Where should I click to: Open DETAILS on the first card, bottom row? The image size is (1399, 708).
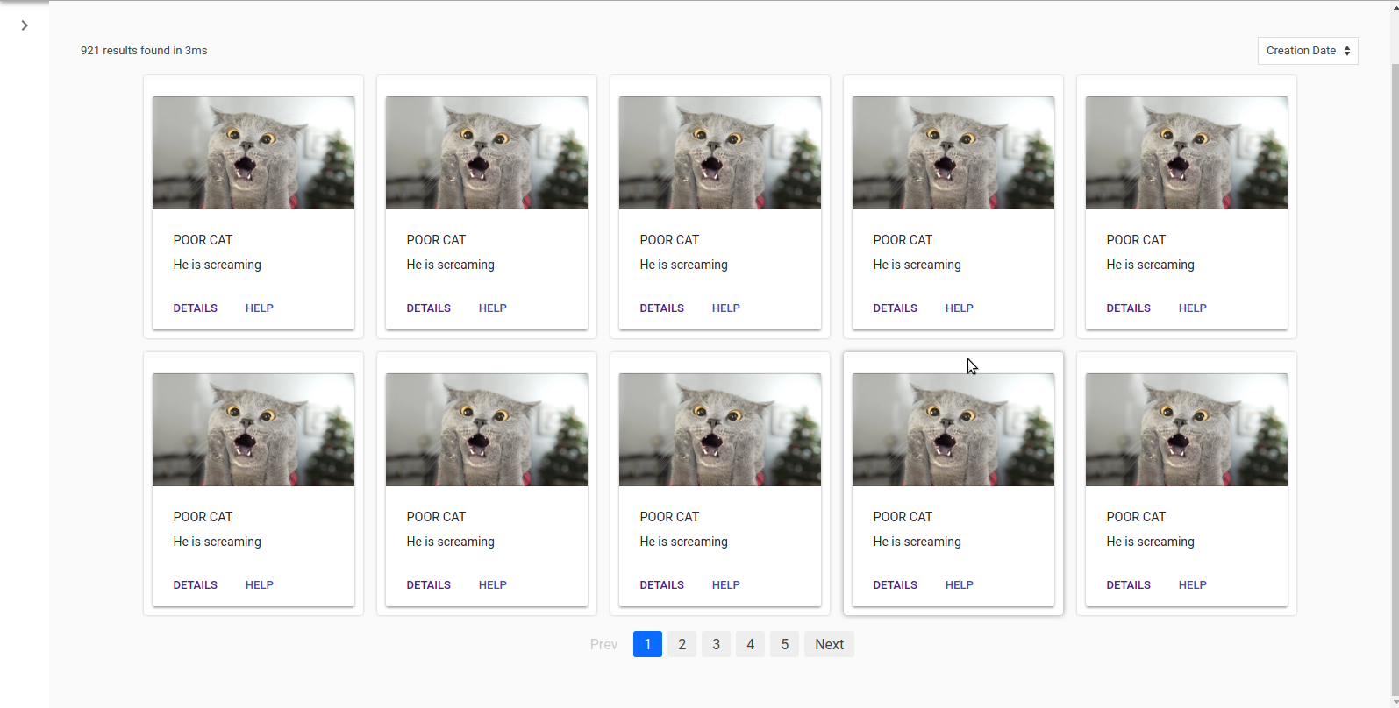tap(196, 584)
